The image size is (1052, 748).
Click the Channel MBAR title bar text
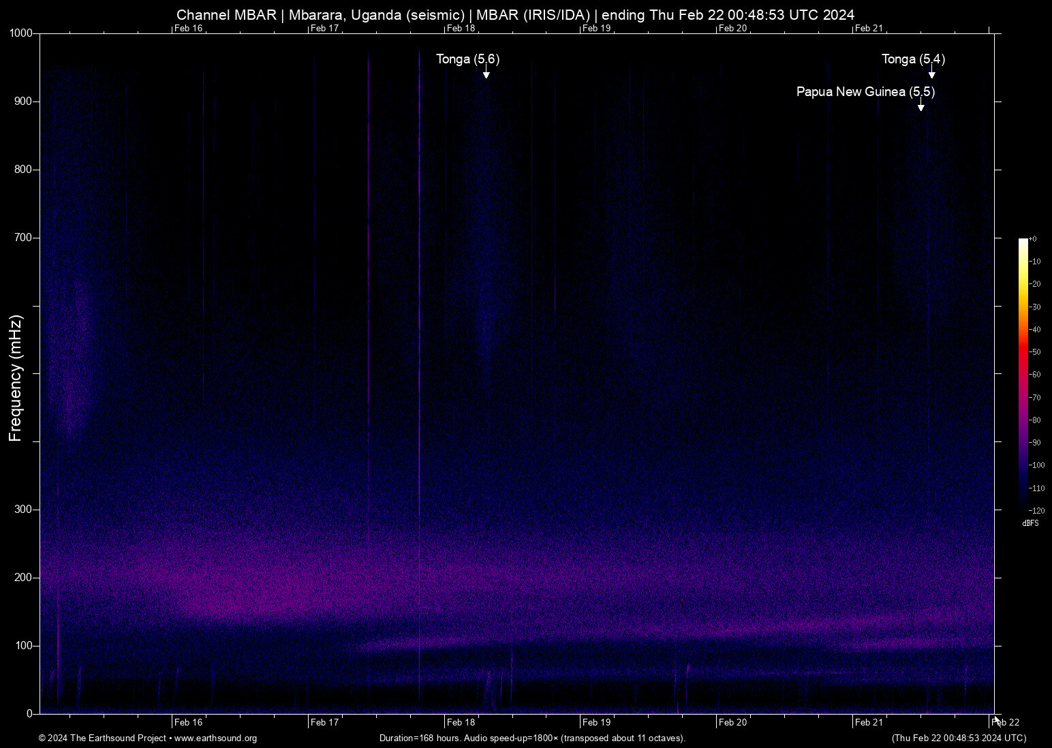tap(515, 14)
